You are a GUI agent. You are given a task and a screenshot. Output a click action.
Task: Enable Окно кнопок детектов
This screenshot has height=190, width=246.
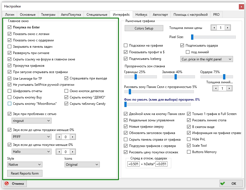click(66, 91)
